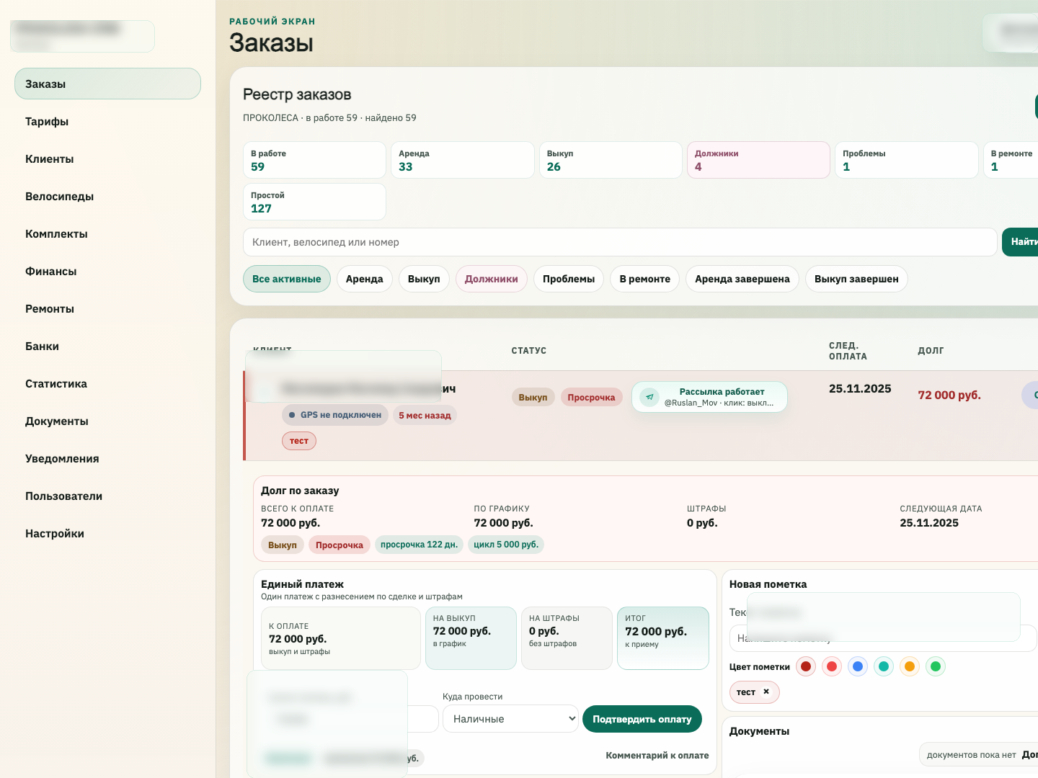Filter orders by the Аренда chip
The height and width of the screenshot is (778, 1038).
click(x=365, y=279)
